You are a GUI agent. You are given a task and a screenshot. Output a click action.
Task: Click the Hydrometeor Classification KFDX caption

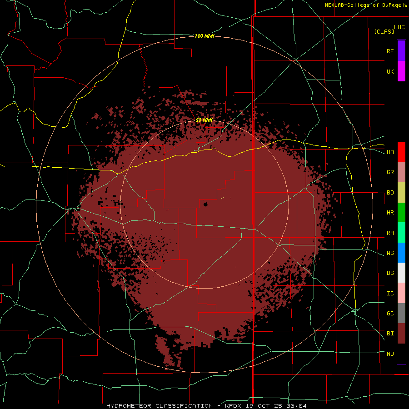206,406
